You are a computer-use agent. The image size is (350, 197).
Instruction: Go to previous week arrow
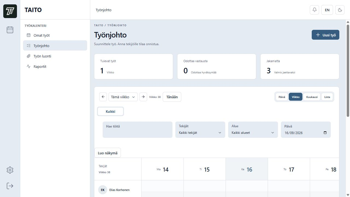click(103, 97)
